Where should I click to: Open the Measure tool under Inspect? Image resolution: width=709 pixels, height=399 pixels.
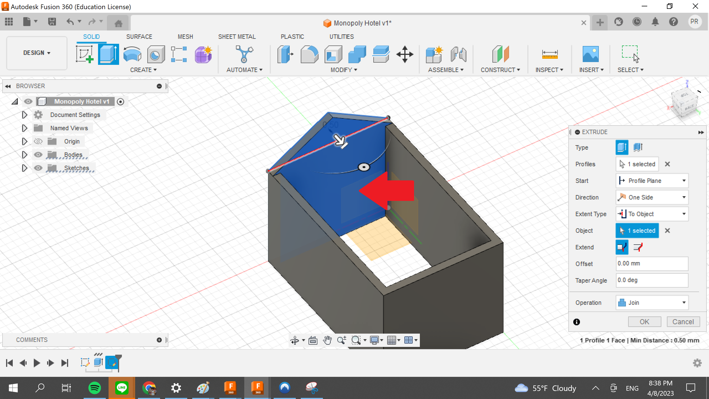[549, 54]
